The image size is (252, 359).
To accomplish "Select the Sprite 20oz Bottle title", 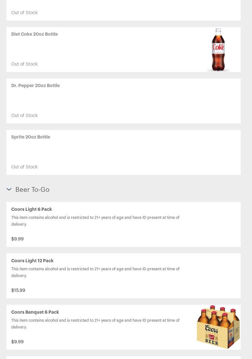I will point(30,137).
